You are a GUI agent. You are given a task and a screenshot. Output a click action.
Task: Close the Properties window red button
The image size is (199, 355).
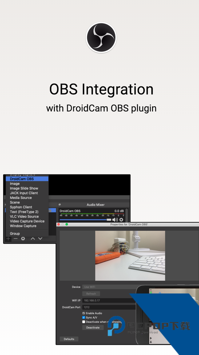click(58, 224)
